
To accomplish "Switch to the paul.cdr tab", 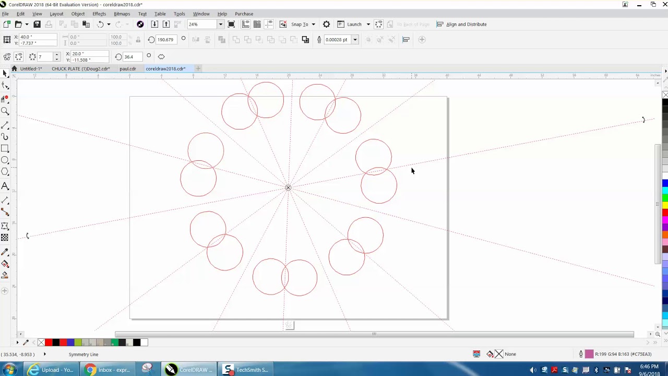I will point(128,69).
